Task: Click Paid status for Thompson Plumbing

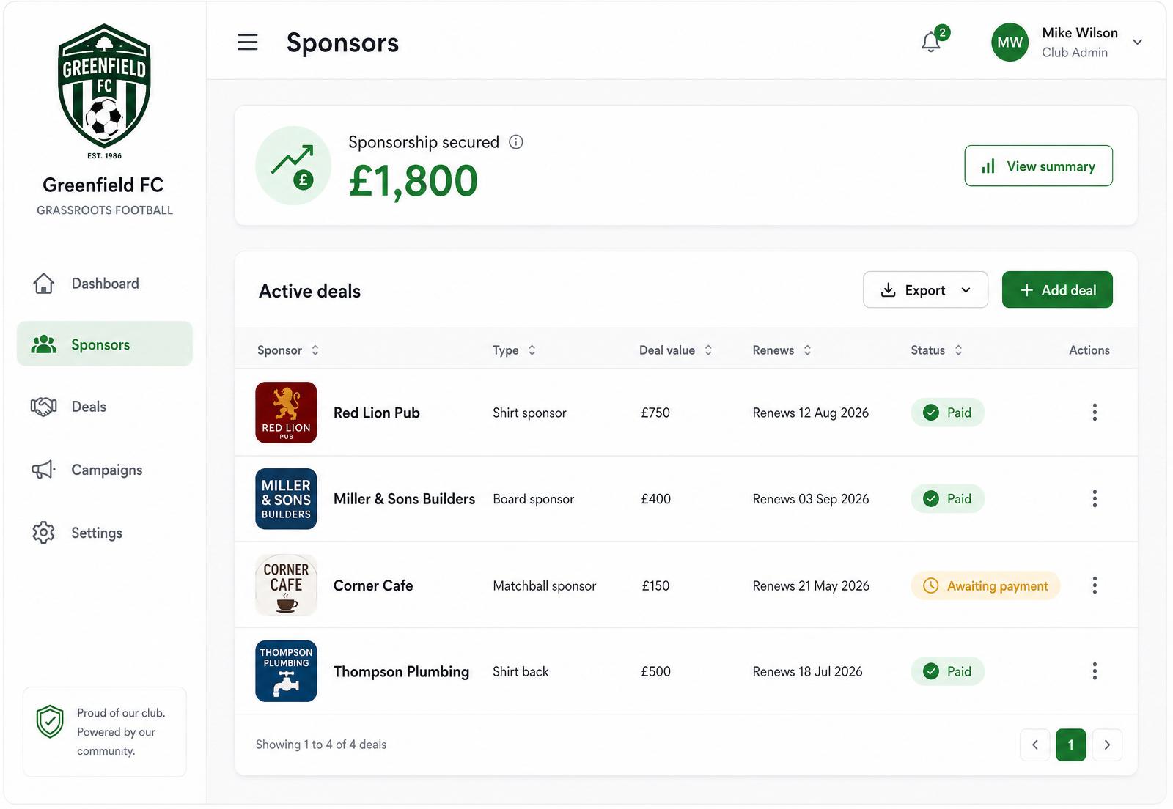Action: (x=947, y=671)
